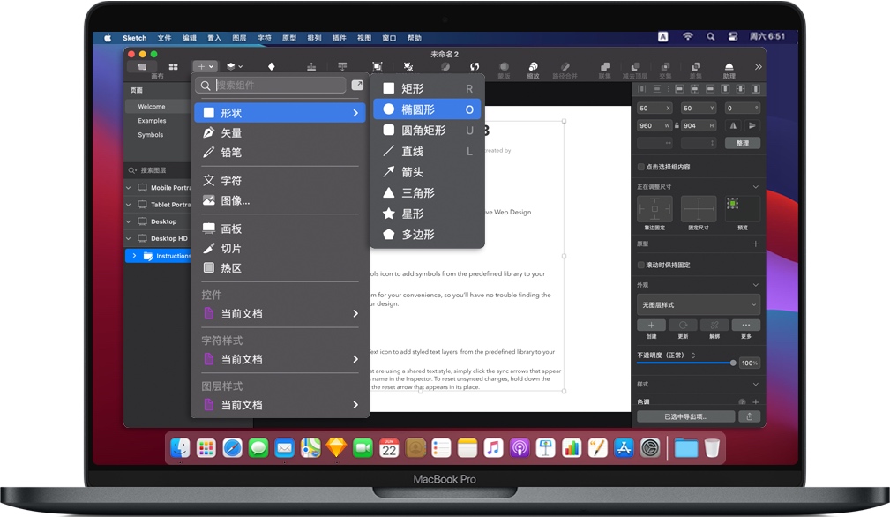890x517 pixels.
Task: Add a 原型 prototype with plus icon
Action: coord(755,244)
